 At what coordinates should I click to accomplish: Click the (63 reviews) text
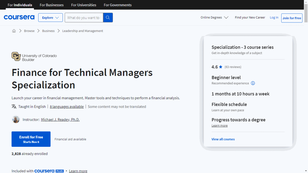(x=233, y=67)
